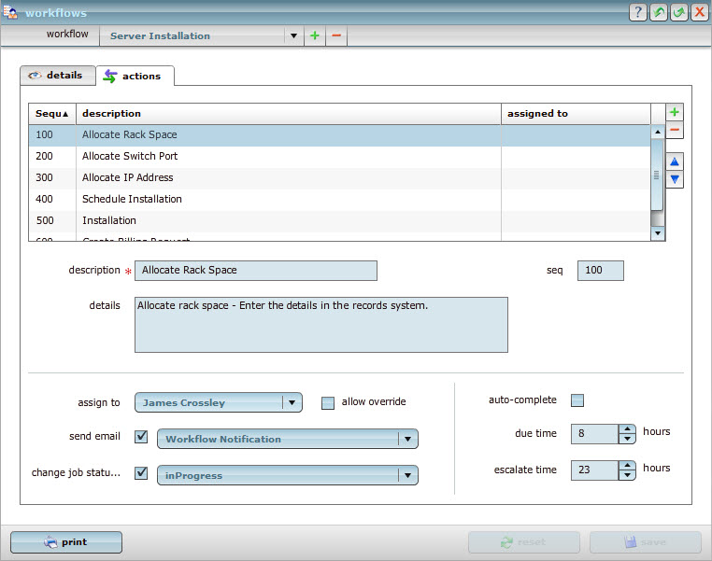Screen dimensions: 712x561
Task: Uncheck the send email checkbox
Action: [142, 437]
